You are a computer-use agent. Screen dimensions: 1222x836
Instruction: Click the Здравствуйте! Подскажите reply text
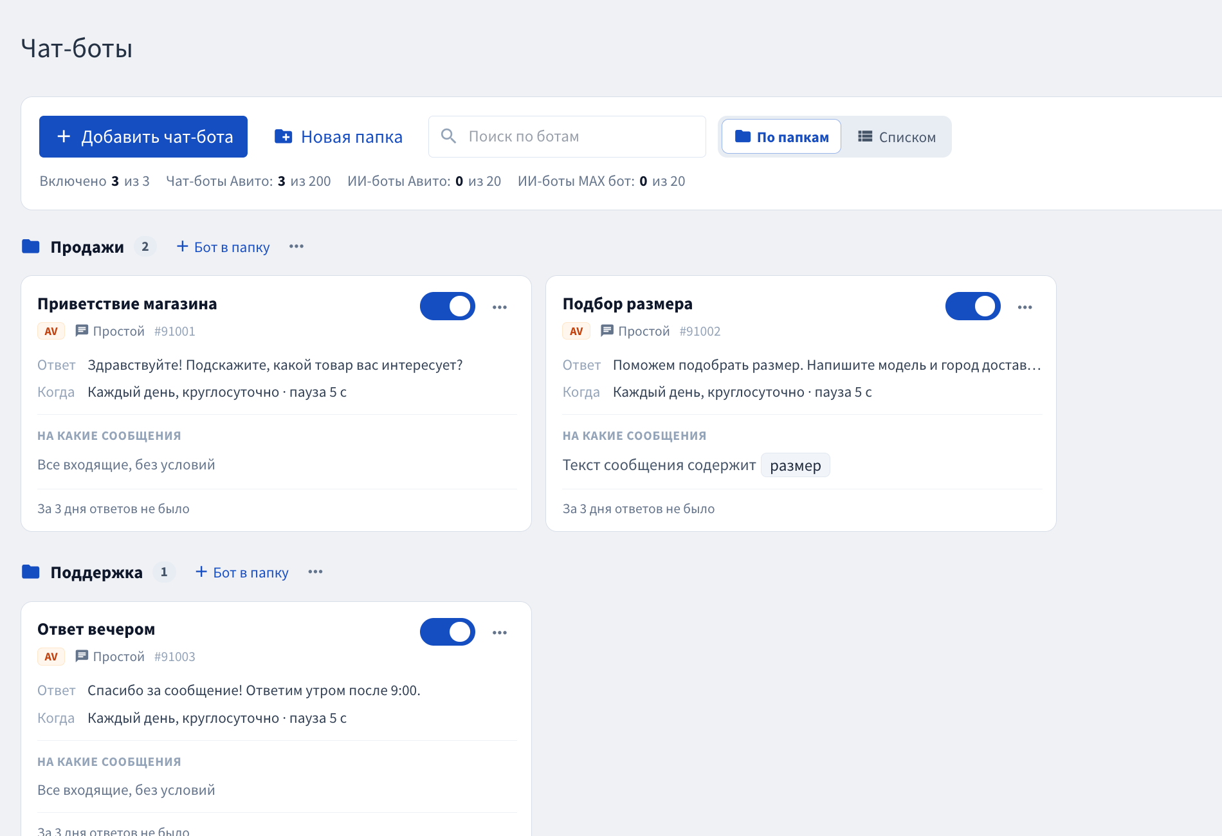(275, 365)
